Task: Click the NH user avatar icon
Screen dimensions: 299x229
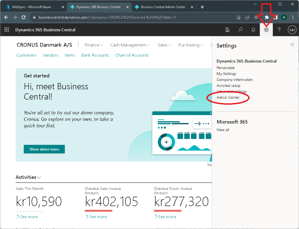Action: [x=292, y=29]
